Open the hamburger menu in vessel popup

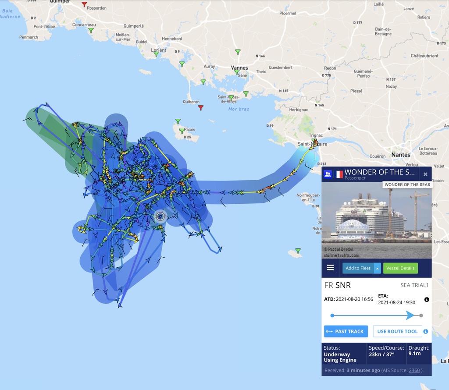click(x=330, y=268)
